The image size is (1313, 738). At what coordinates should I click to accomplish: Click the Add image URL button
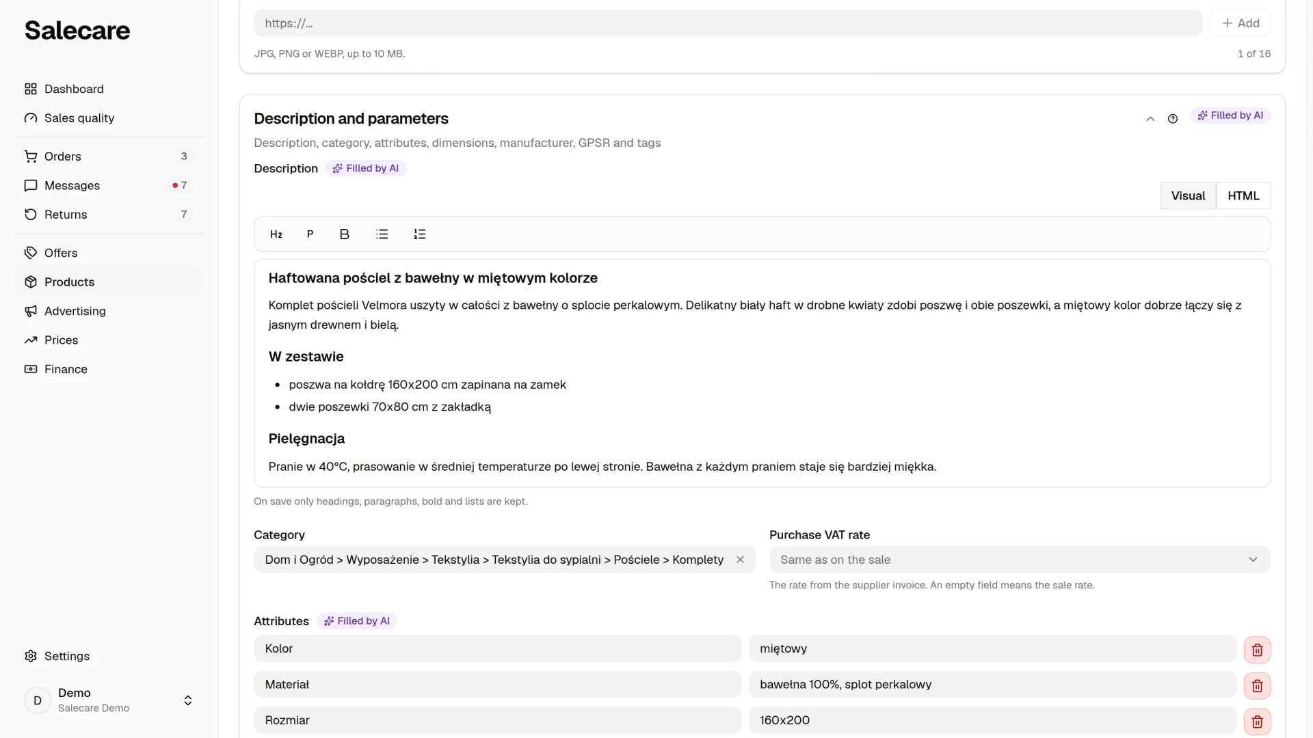[x=1241, y=23]
